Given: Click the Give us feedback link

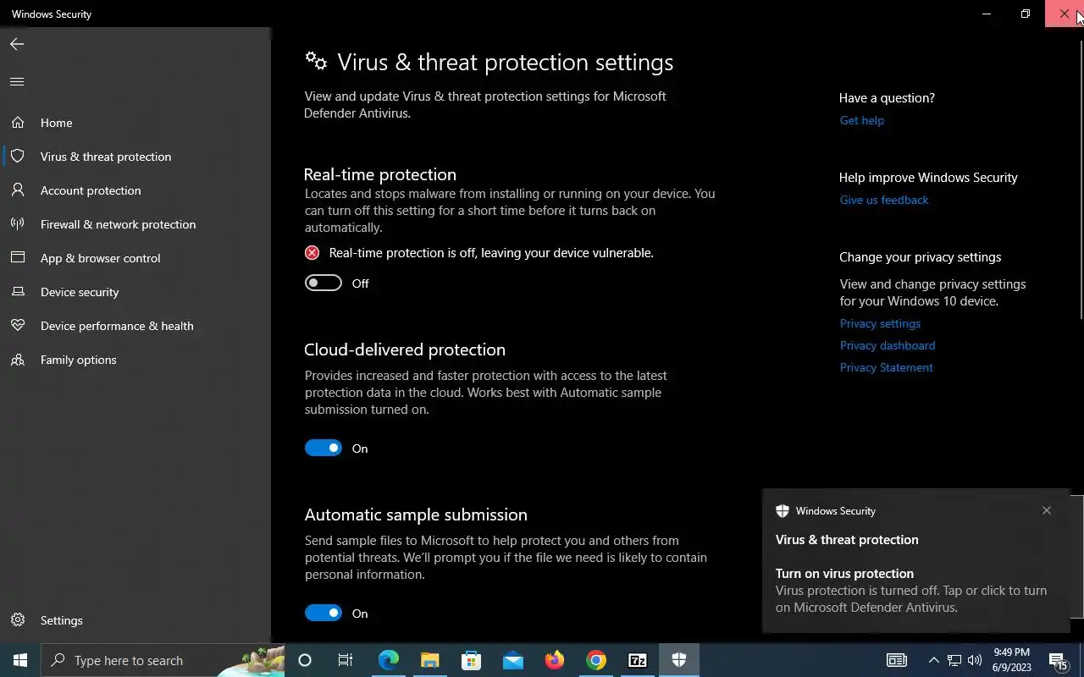Looking at the screenshot, I should click(x=883, y=200).
